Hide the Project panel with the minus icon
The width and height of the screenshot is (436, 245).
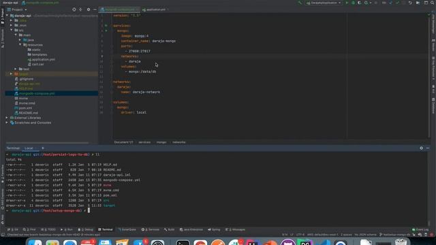(95, 10)
